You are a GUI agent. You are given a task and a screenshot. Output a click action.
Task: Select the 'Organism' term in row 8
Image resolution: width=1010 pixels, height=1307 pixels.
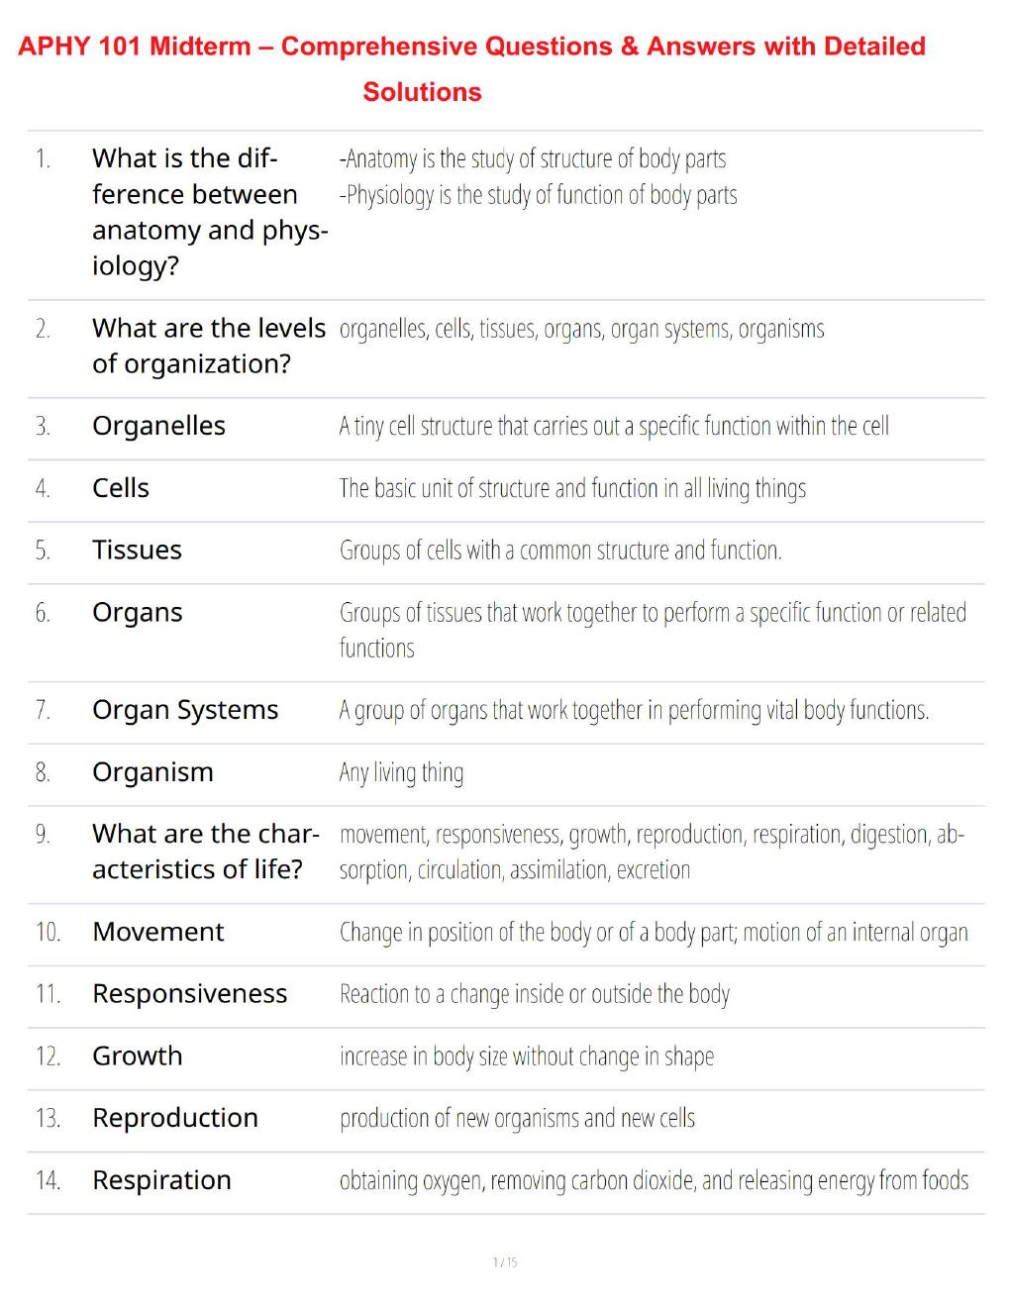coord(152,772)
